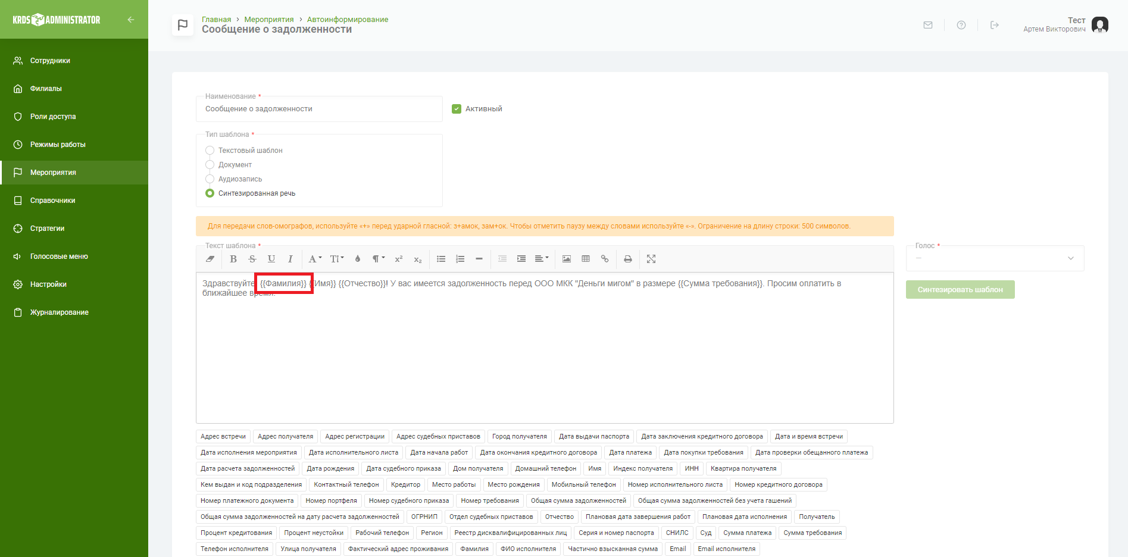Insert image into template

point(567,259)
